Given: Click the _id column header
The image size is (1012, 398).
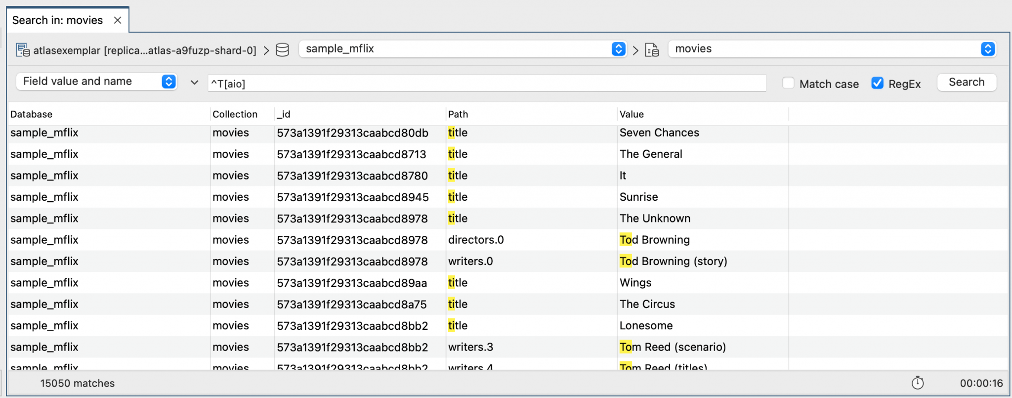Looking at the screenshot, I should click(x=284, y=114).
